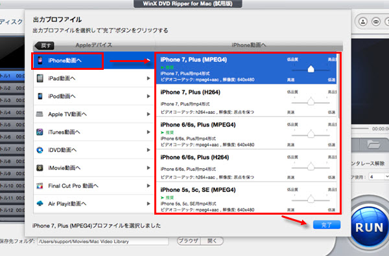Adjust quality slider for iPhone 6/6s, Plus (MPEG4)
The height and width of the screenshot is (256, 389).
click(311, 134)
